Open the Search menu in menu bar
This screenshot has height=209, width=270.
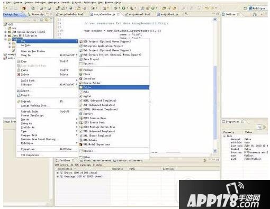(65, 3)
